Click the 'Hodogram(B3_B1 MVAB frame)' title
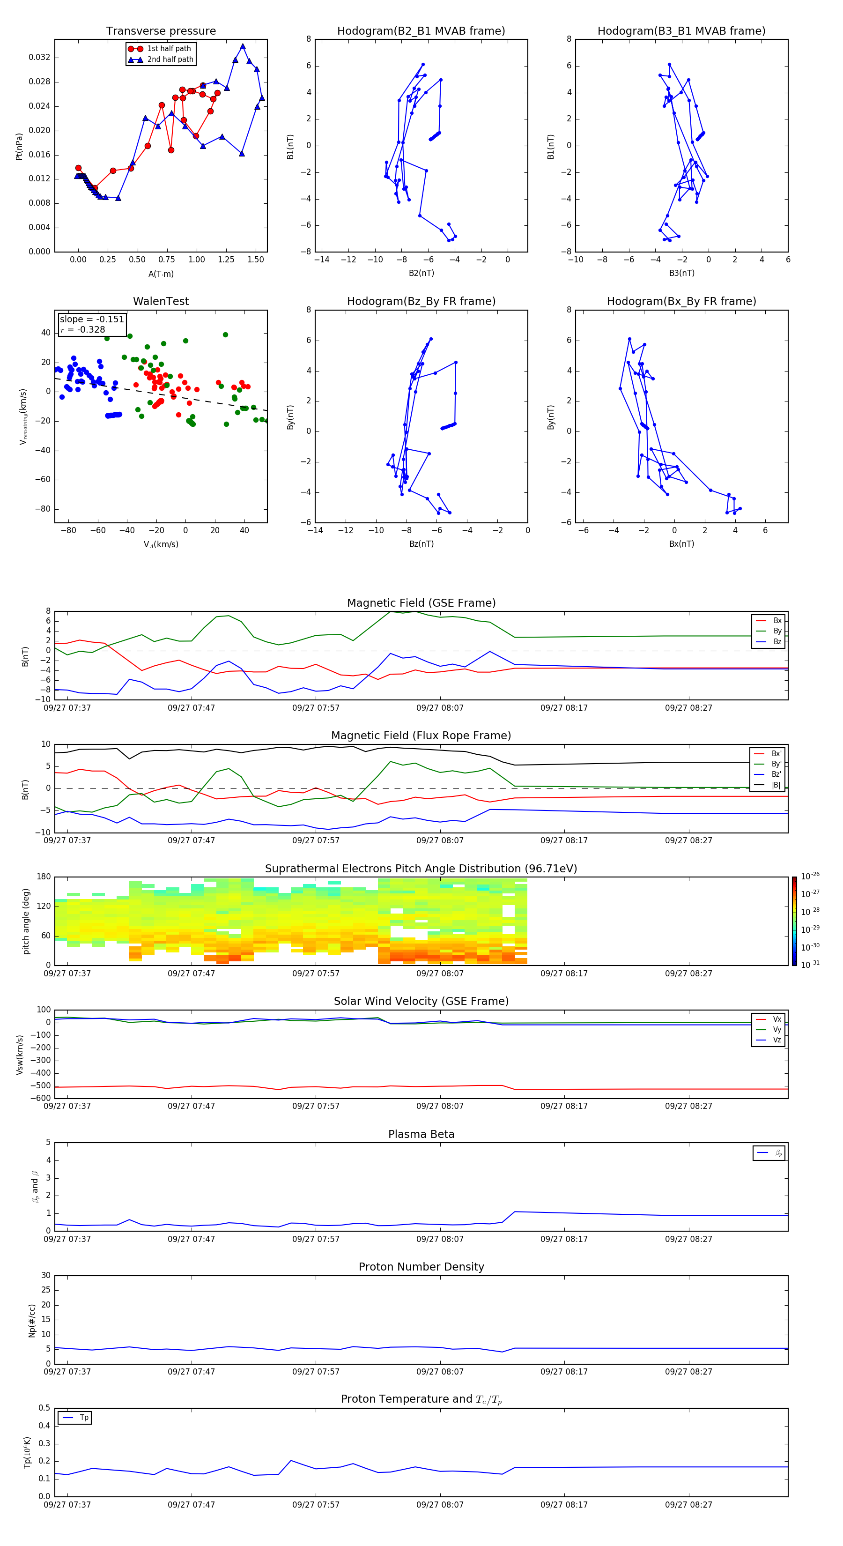 pos(681,31)
